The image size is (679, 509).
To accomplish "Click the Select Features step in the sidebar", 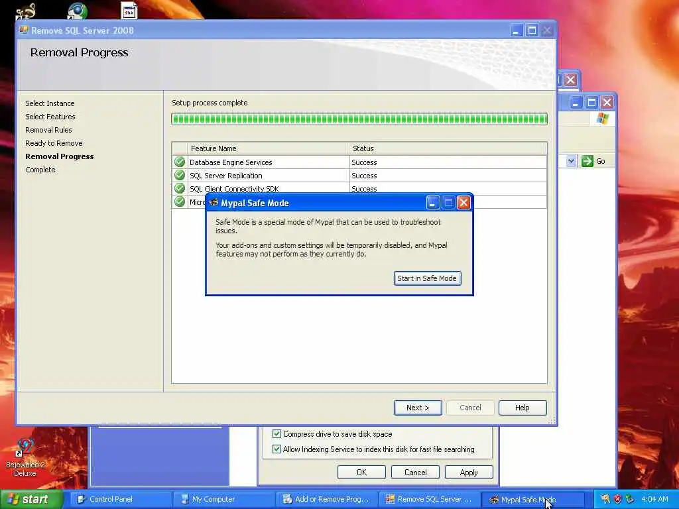I will 50,117.
